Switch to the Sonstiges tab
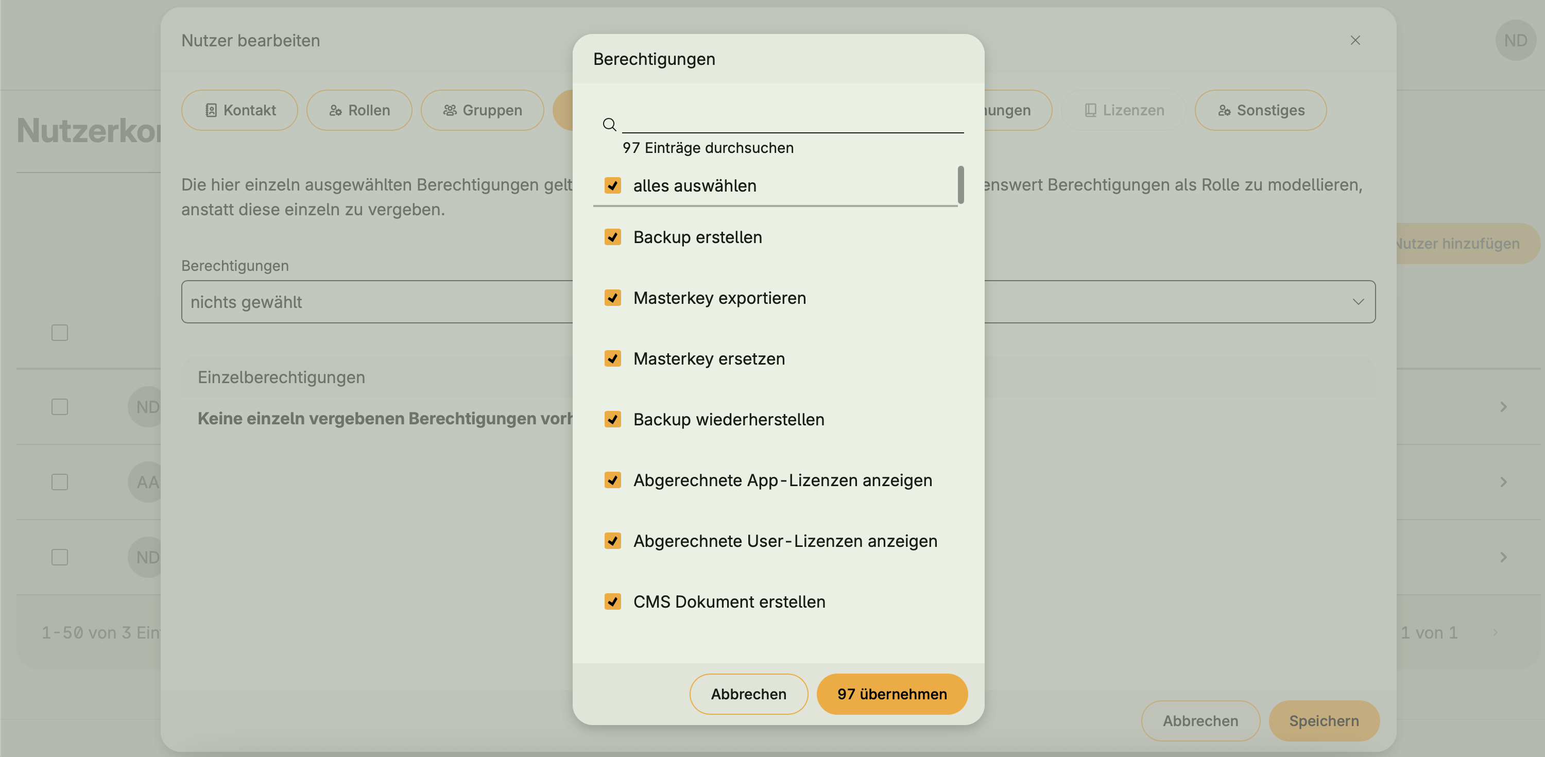Screen dimensions: 1545x757 [1261, 110]
